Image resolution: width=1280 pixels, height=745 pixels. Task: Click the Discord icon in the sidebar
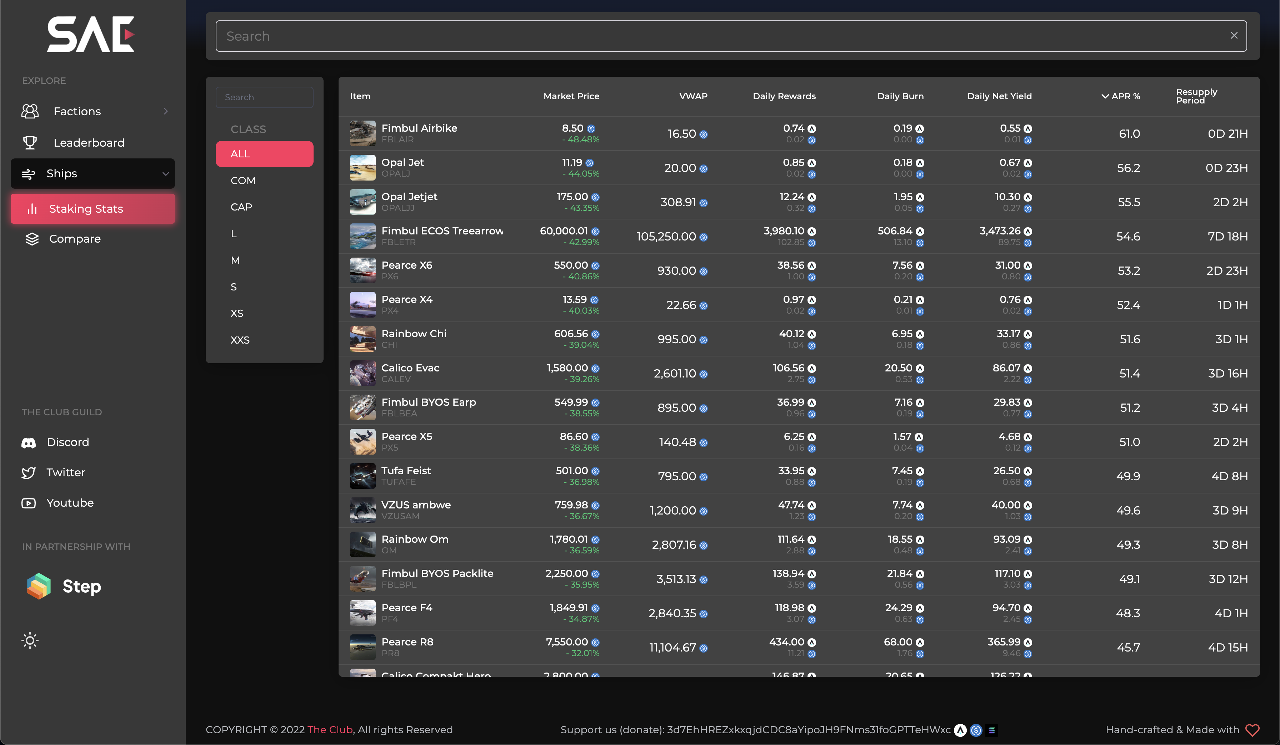(29, 442)
